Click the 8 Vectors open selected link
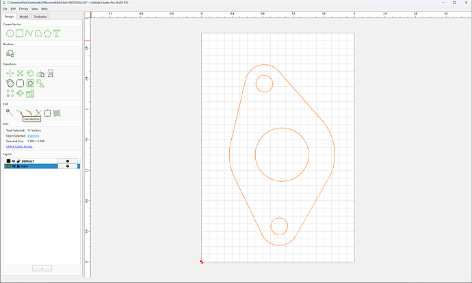This screenshot has height=283, width=472. tap(33, 136)
